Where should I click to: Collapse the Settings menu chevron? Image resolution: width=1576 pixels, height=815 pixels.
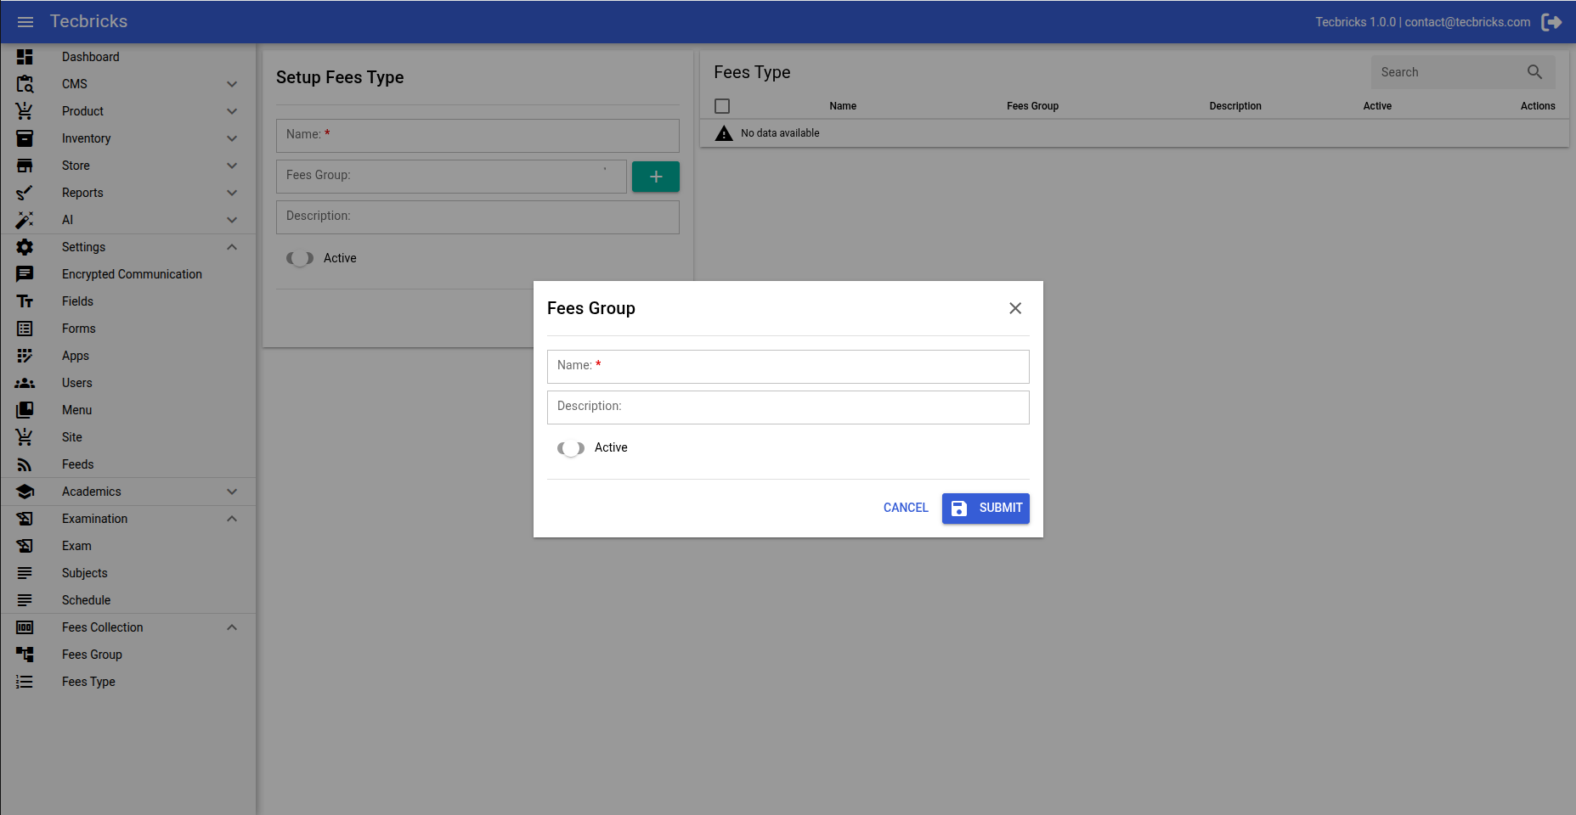(232, 247)
